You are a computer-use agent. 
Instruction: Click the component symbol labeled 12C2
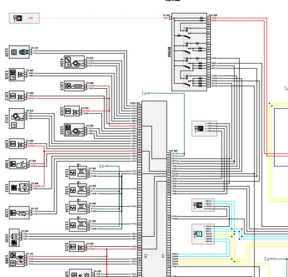click(17, 96)
